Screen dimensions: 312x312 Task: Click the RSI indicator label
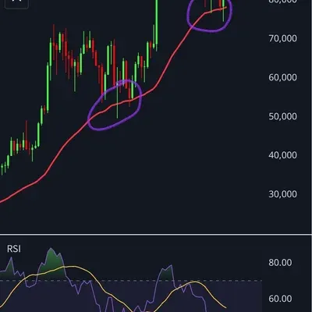pos(14,249)
